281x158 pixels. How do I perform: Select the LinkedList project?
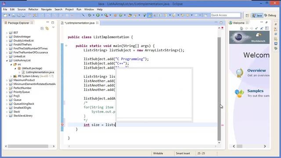[x=19, y=57]
